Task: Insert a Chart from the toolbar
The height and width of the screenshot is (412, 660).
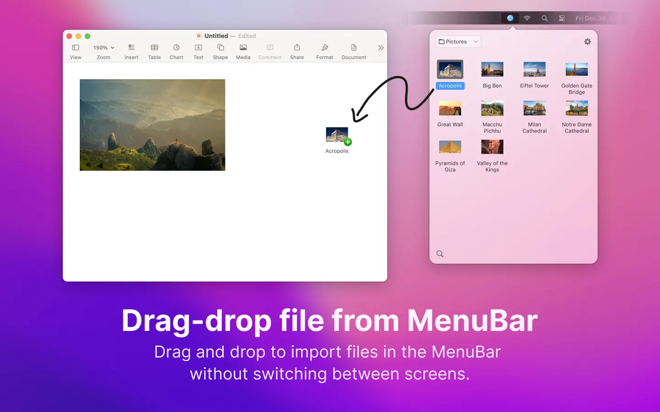Action: click(176, 48)
